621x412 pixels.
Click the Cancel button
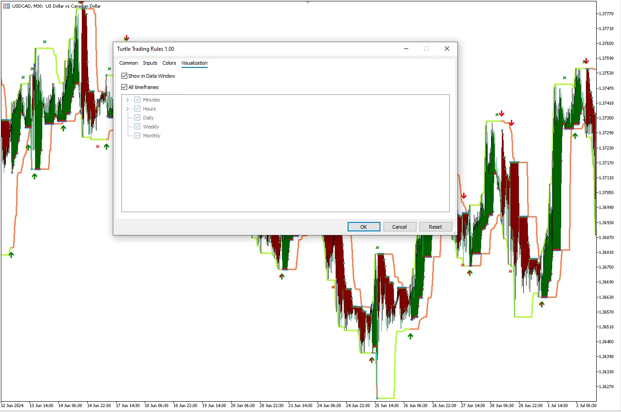[400, 227]
